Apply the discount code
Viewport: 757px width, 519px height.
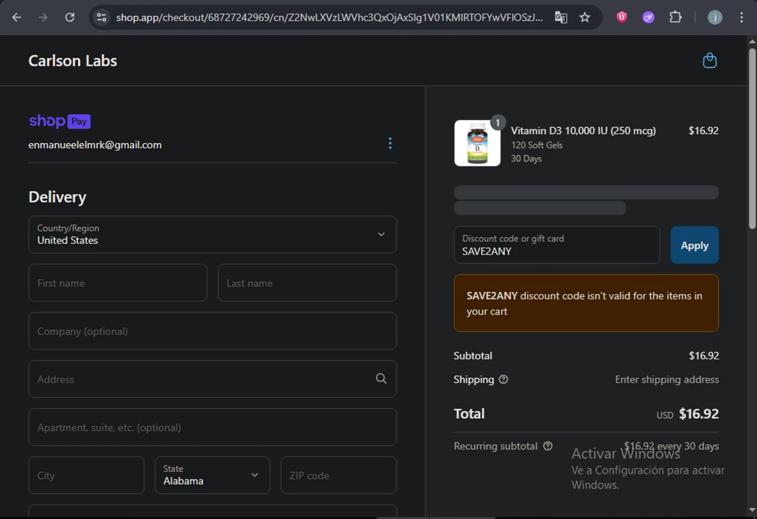click(694, 245)
